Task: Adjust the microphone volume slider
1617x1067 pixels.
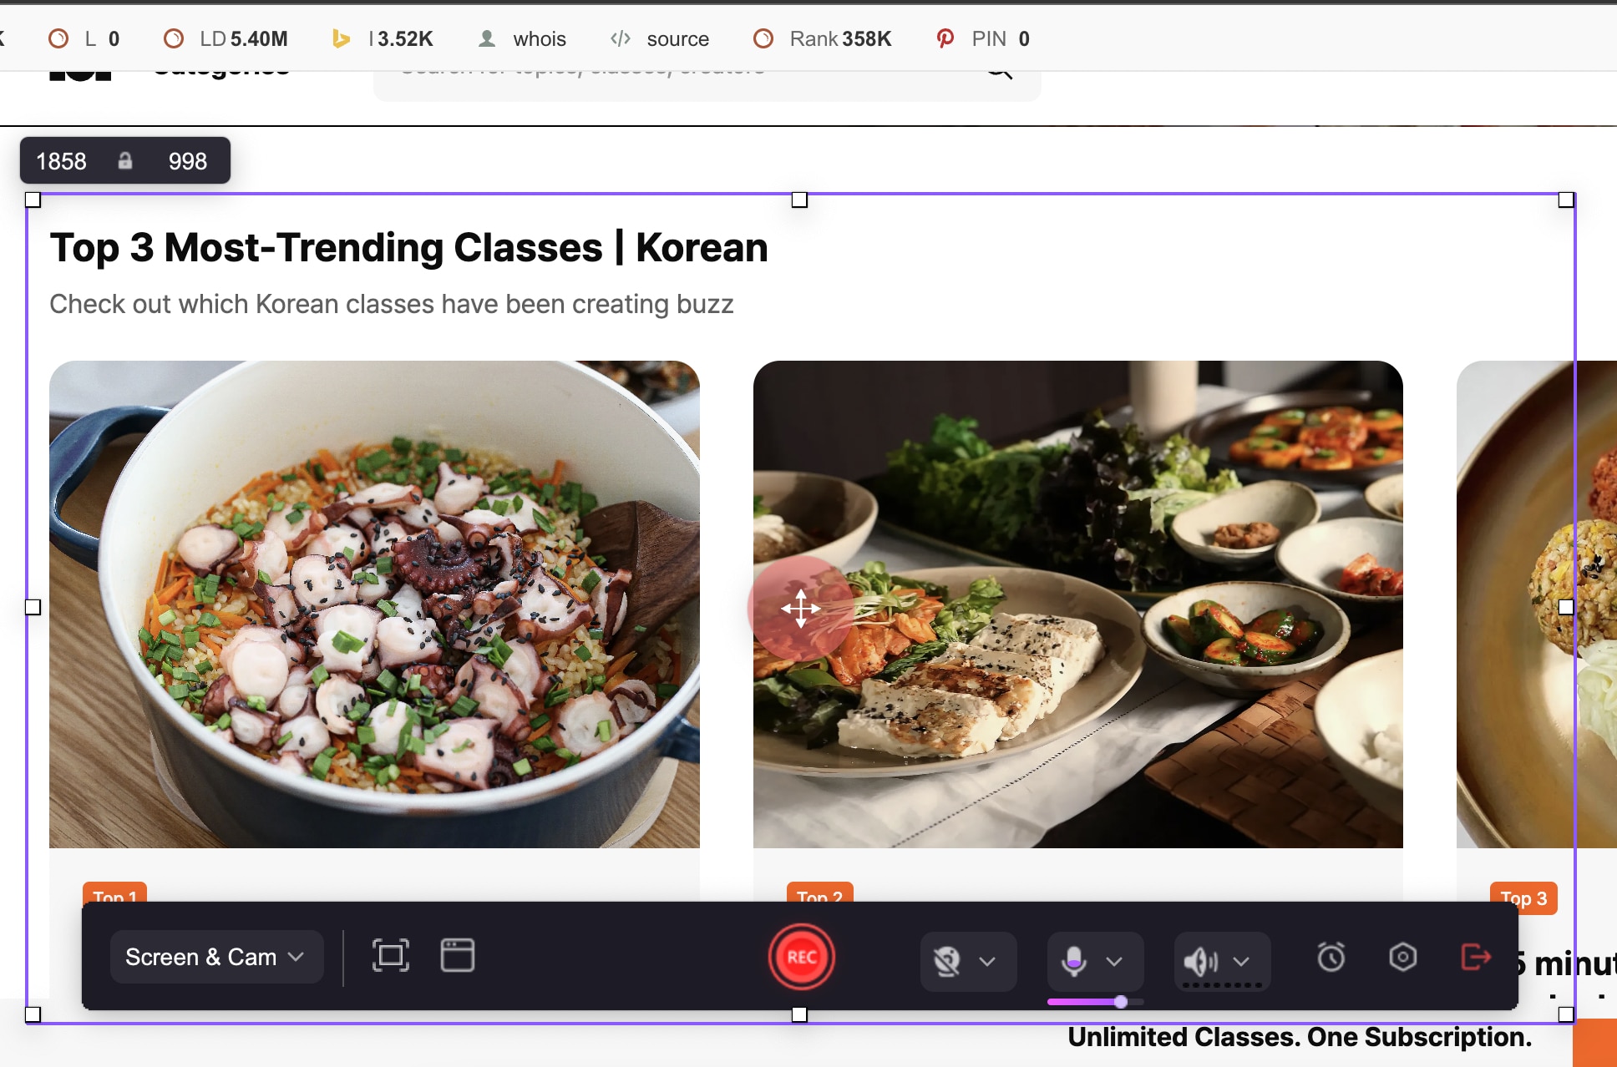Action: coord(1095,1001)
